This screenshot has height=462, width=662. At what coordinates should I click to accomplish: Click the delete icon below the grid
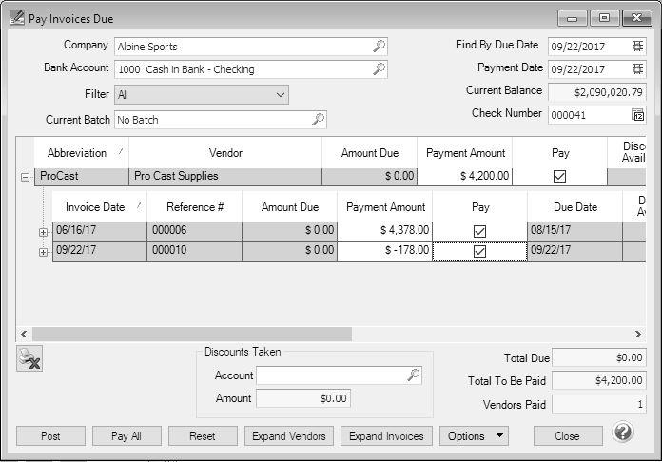(29, 359)
